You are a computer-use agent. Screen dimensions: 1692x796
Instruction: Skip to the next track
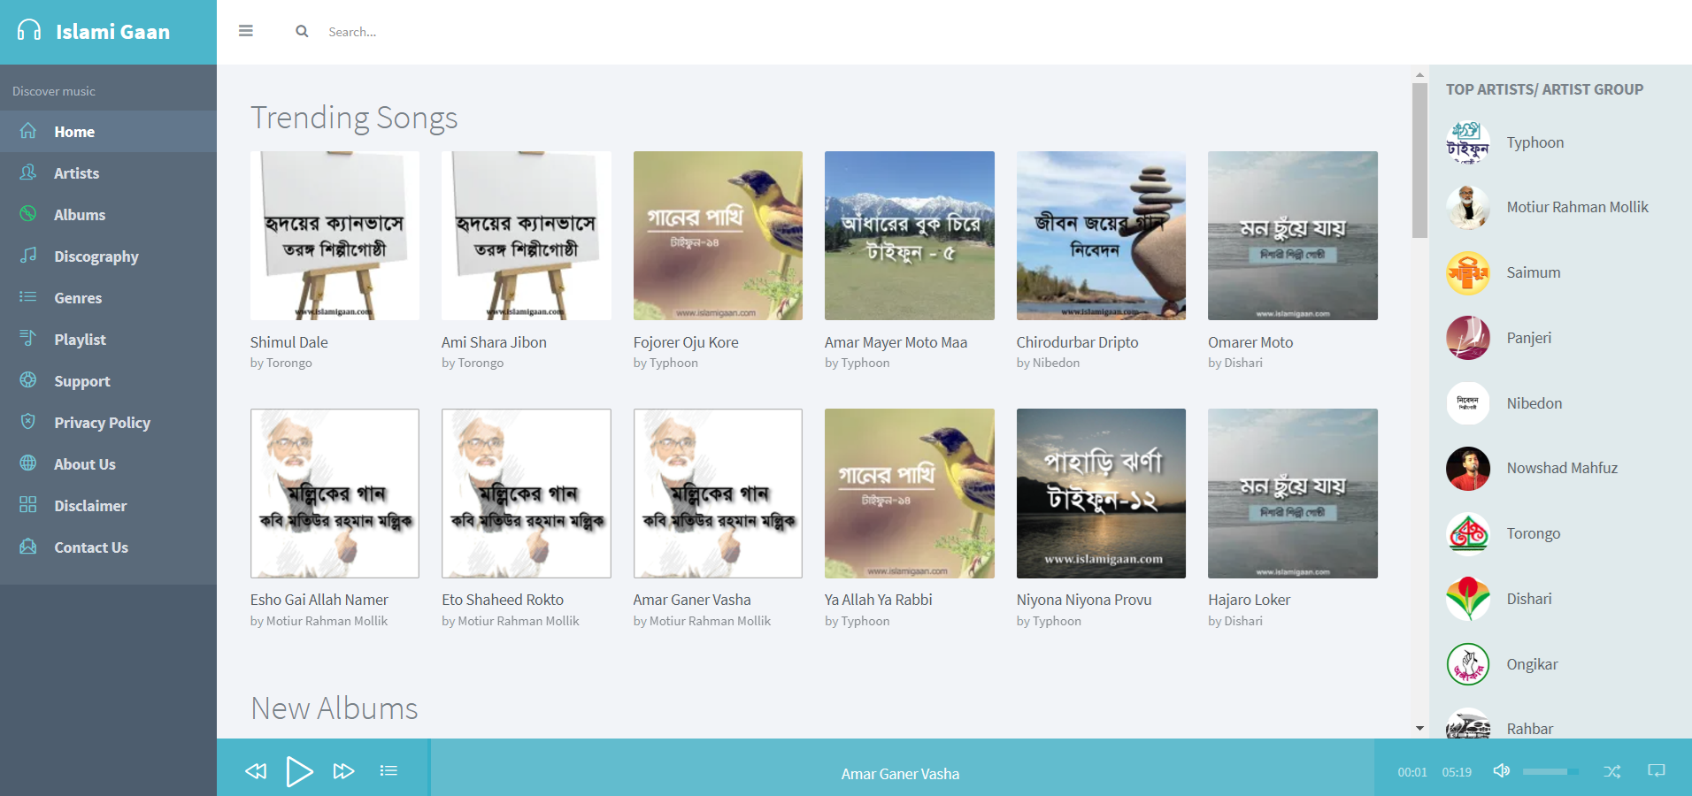(343, 771)
